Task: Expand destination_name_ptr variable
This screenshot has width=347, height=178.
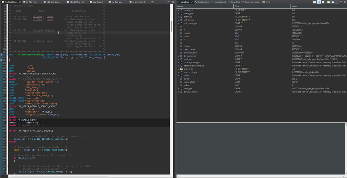Action: [x=178, y=66]
